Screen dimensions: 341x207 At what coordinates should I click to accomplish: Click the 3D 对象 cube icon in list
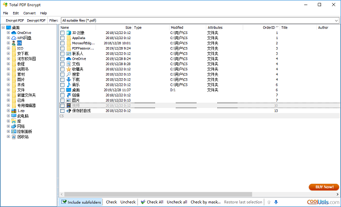69,33
